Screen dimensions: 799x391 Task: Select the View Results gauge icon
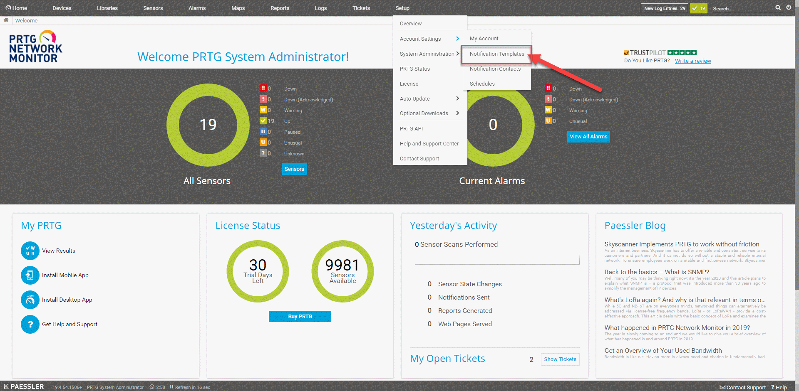(30, 251)
